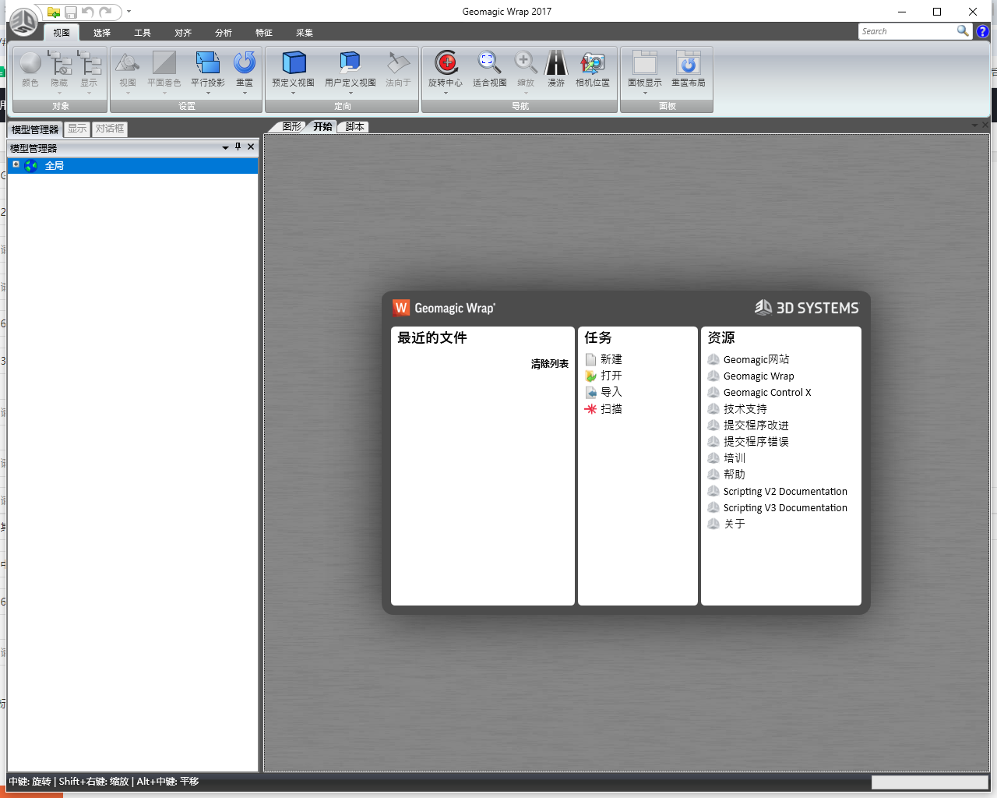Click the Geomagic application logo button
Screen dimensions: 997x798
click(23, 22)
